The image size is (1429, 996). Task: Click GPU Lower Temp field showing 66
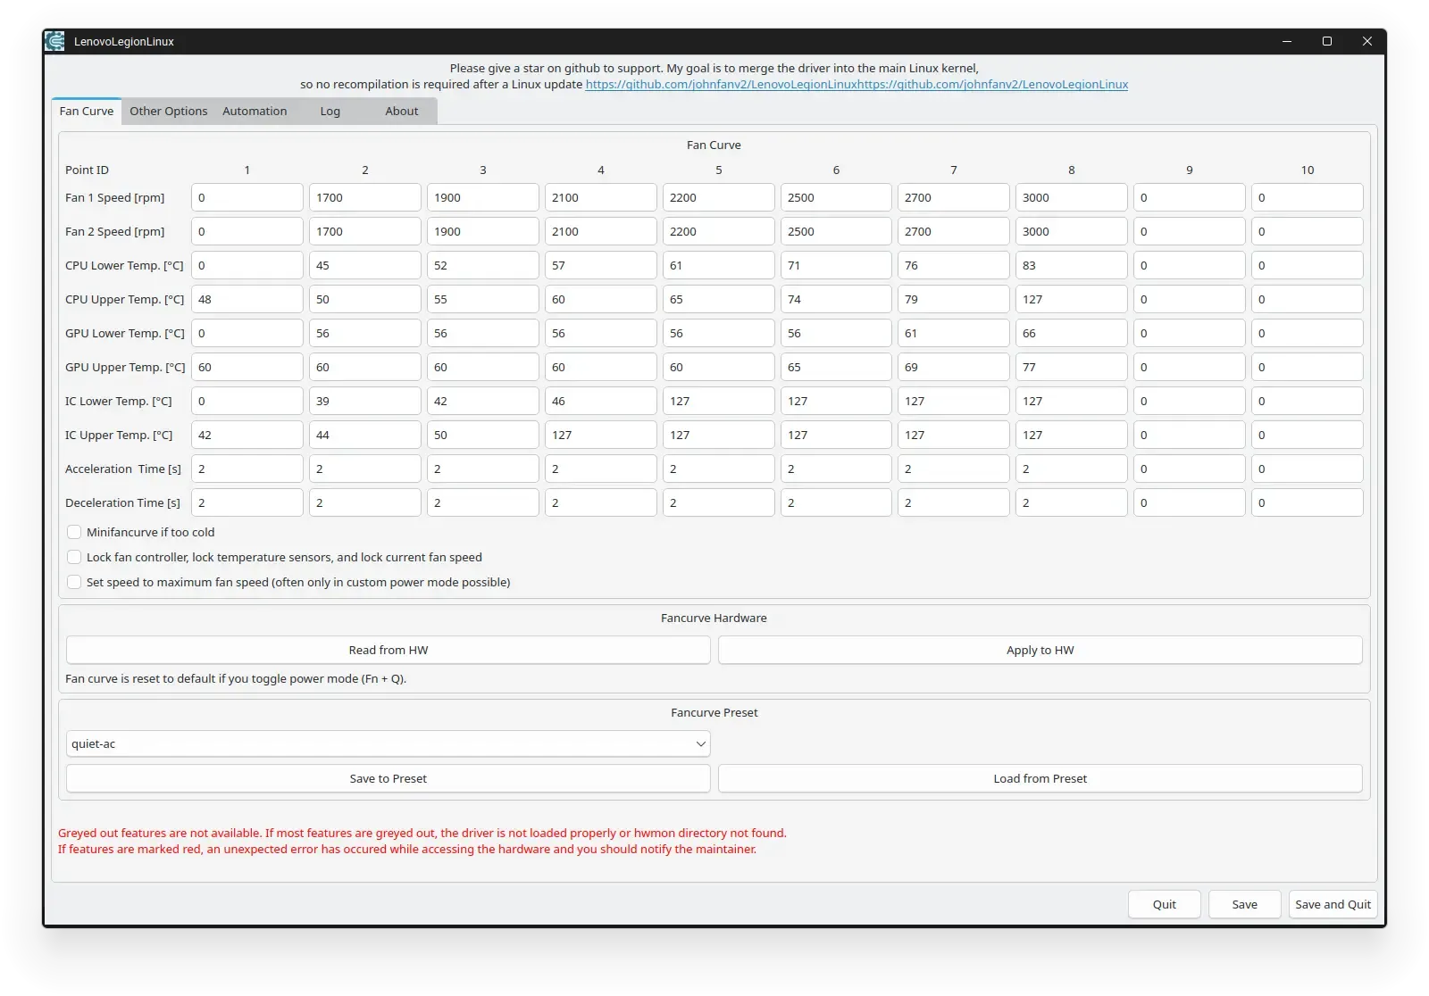coord(1072,333)
